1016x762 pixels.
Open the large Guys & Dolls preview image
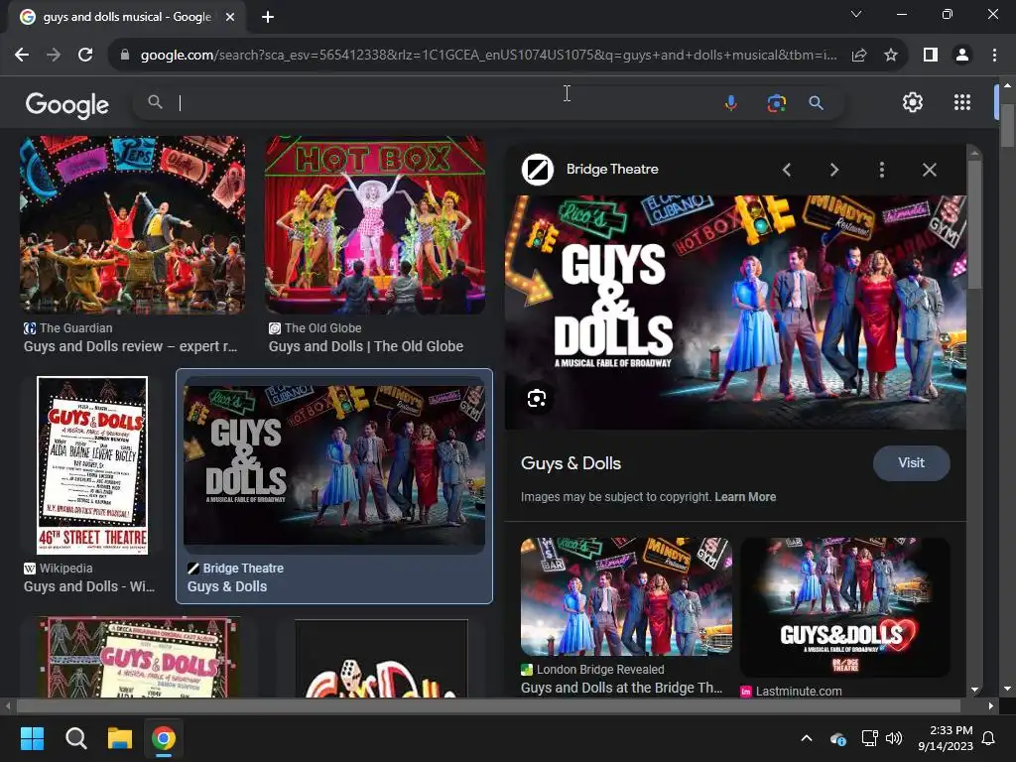point(735,313)
